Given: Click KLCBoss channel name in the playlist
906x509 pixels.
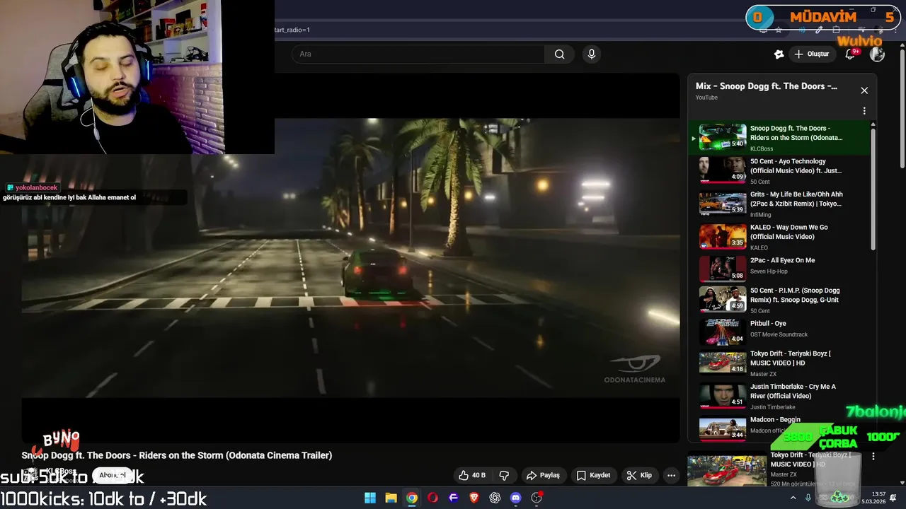Looking at the screenshot, I should pyautogui.click(x=762, y=148).
